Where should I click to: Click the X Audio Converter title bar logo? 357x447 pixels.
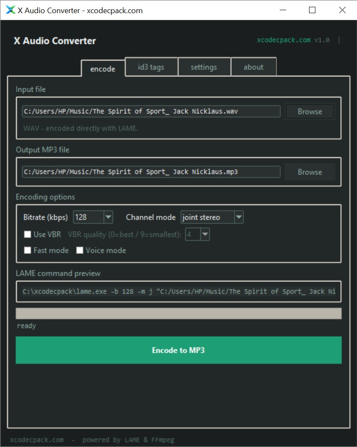(x=10, y=10)
